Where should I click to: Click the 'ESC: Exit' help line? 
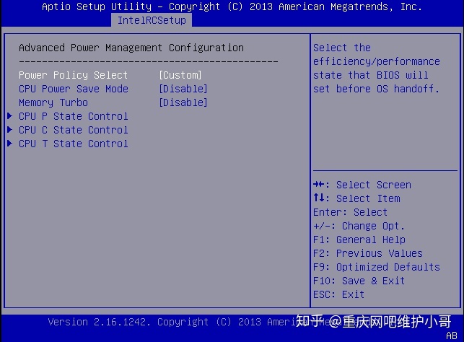coord(339,294)
